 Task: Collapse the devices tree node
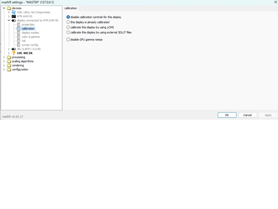[x=4, y=8]
